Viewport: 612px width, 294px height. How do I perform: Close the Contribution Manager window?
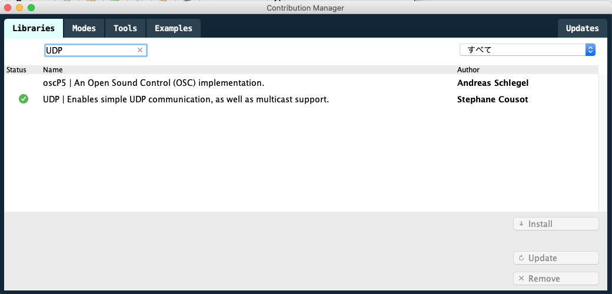click(8, 8)
